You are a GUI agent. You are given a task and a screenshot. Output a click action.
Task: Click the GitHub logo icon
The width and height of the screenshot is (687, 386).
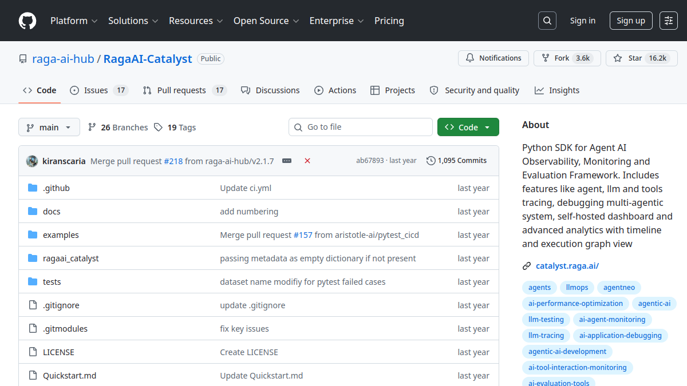click(27, 21)
